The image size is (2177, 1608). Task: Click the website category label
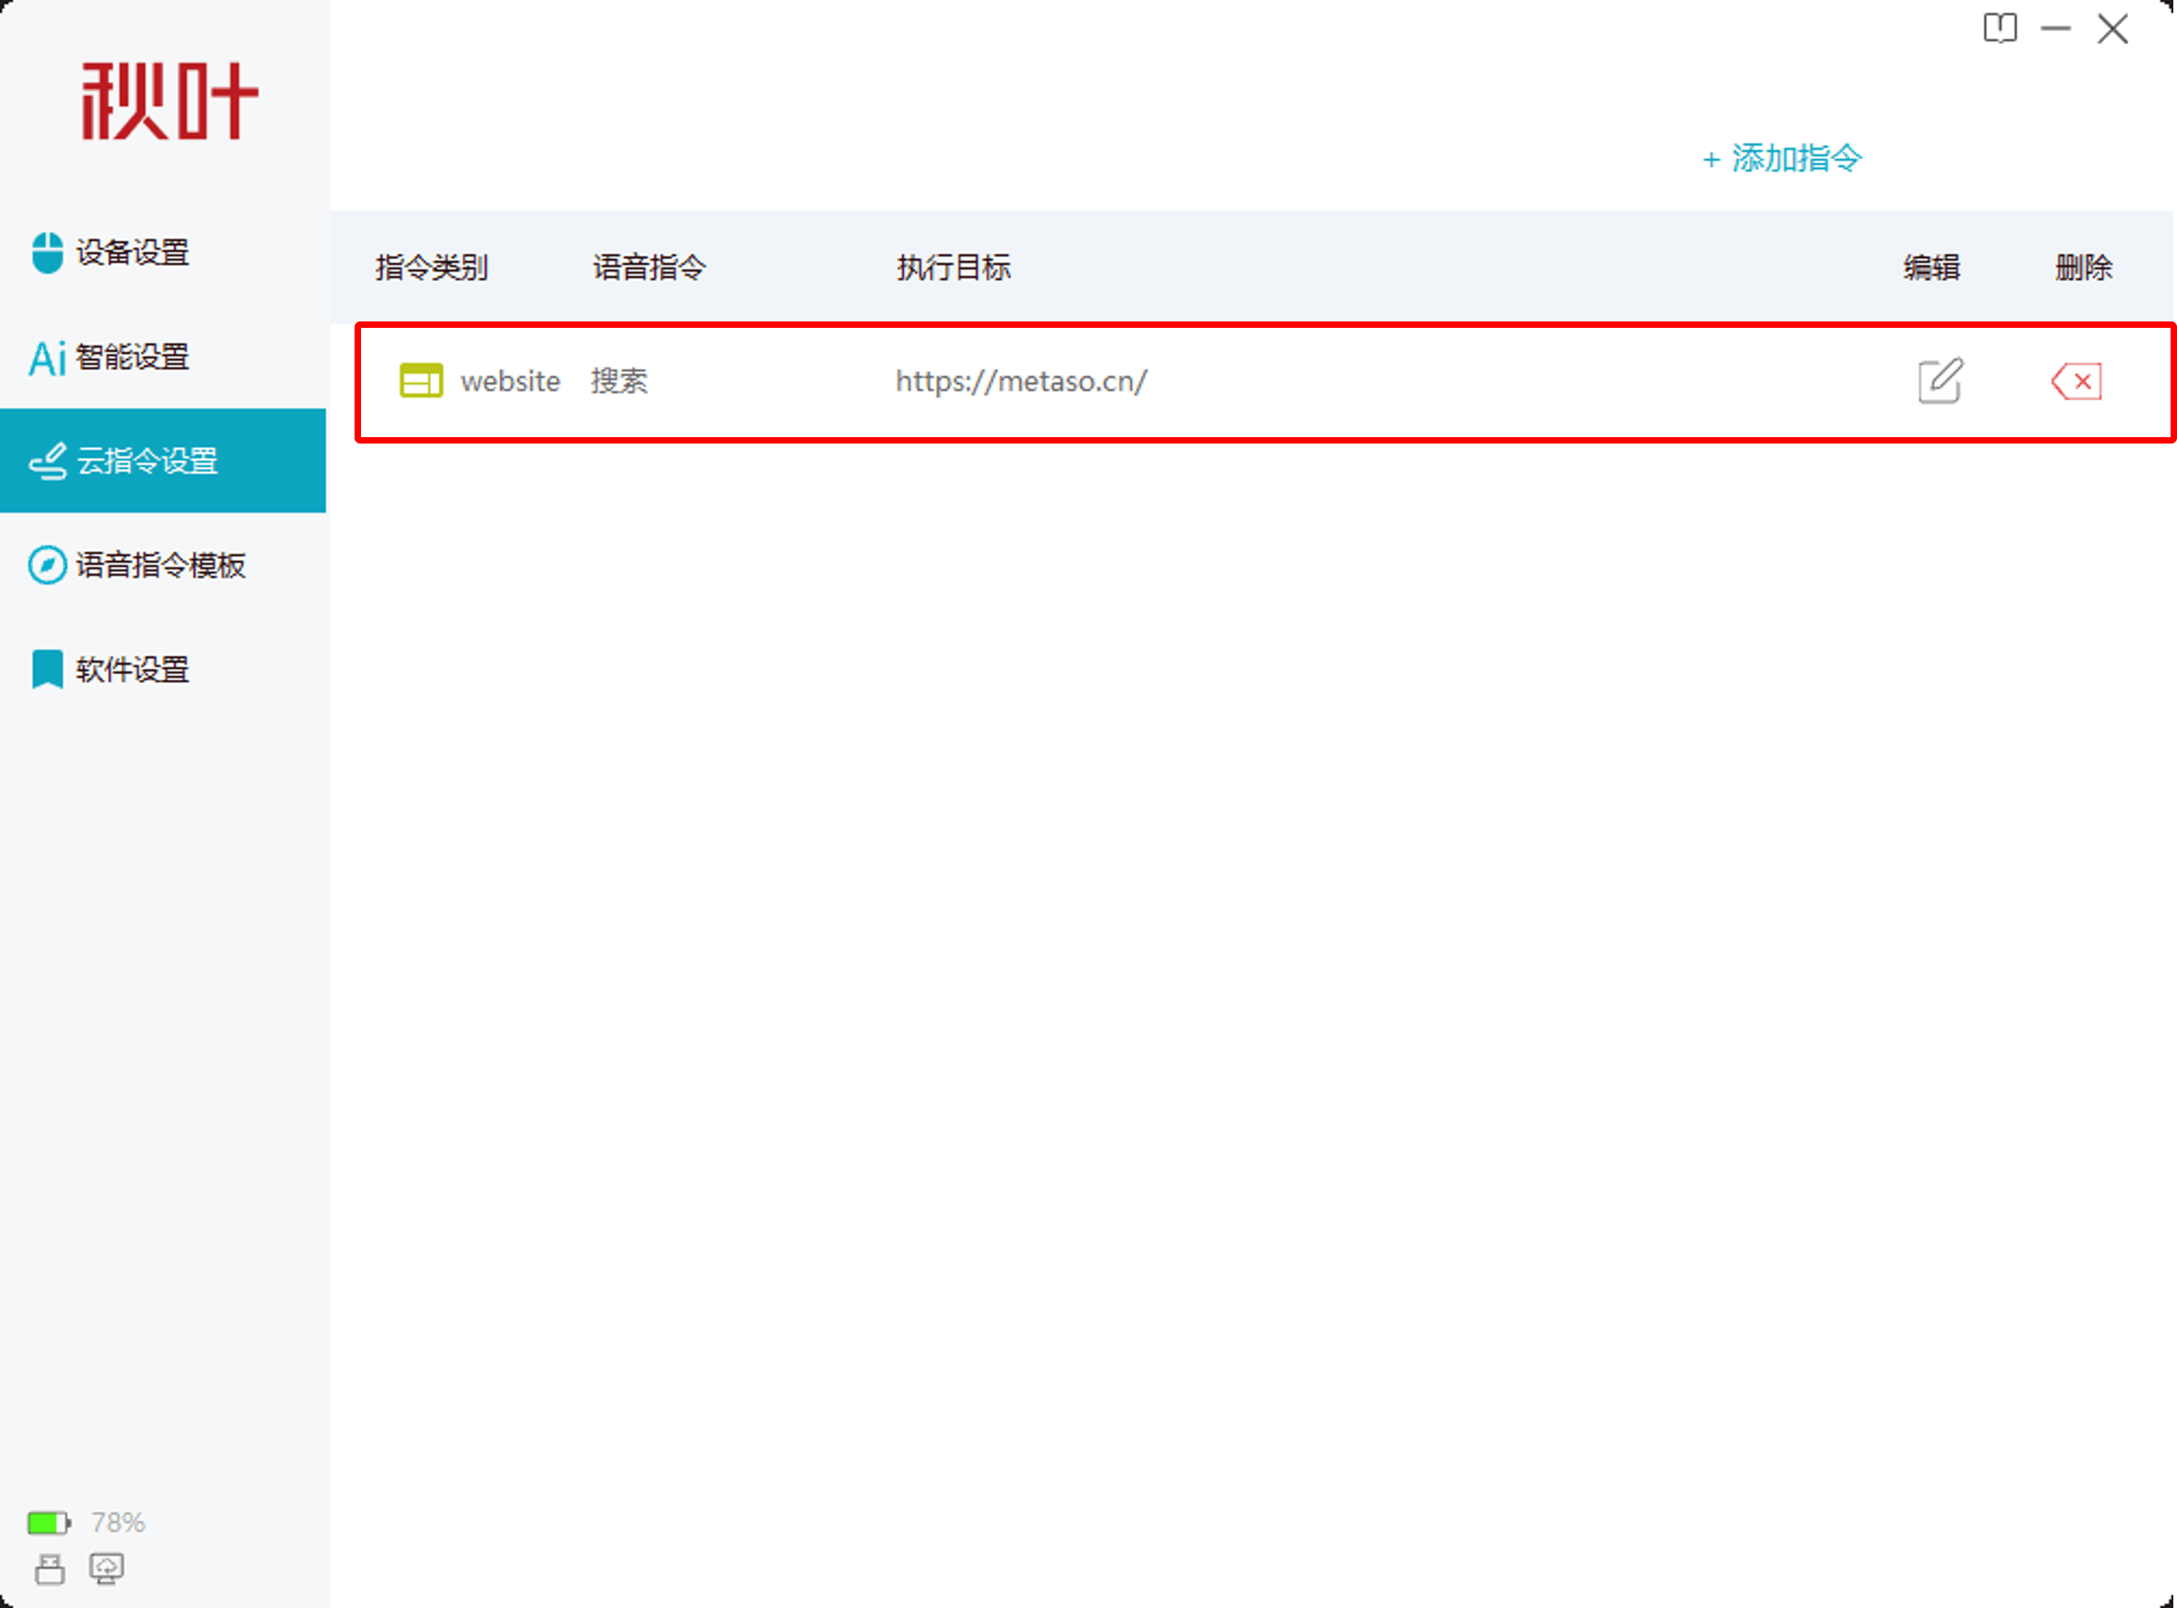point(510,380)
